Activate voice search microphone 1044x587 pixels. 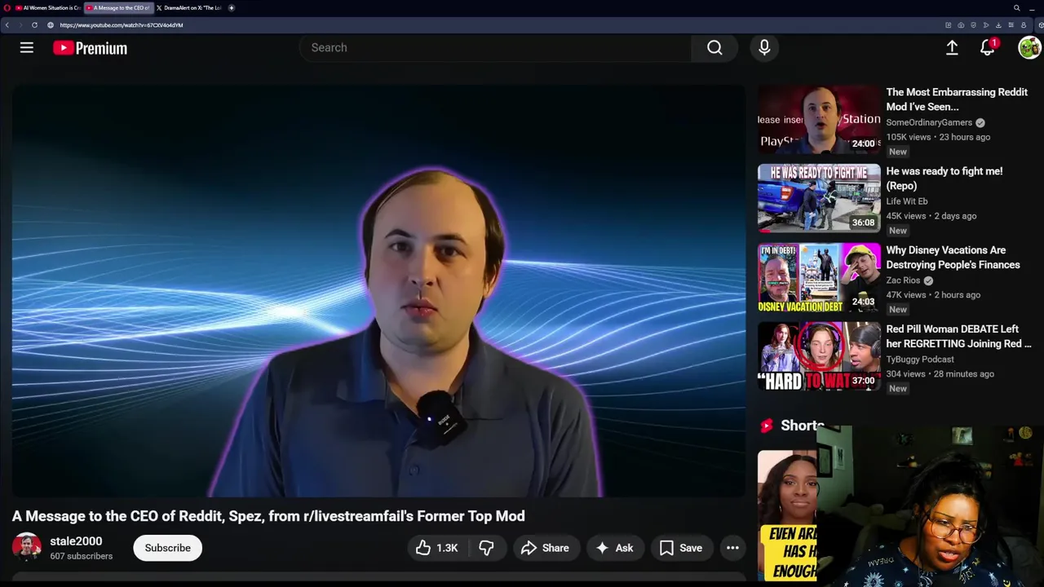764,47
